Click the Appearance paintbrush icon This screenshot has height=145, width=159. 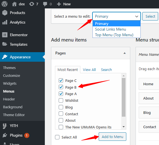click(x=5, y=57)
